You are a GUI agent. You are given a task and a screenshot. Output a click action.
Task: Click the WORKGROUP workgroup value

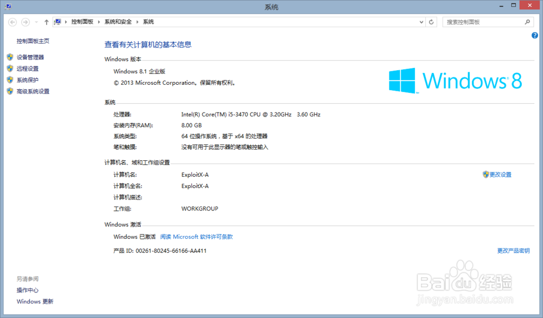[x=200, y=209]
